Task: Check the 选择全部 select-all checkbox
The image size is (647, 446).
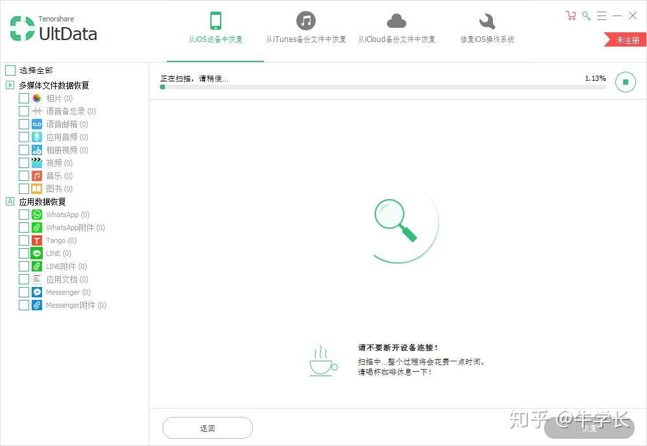Action: [10, 70]
